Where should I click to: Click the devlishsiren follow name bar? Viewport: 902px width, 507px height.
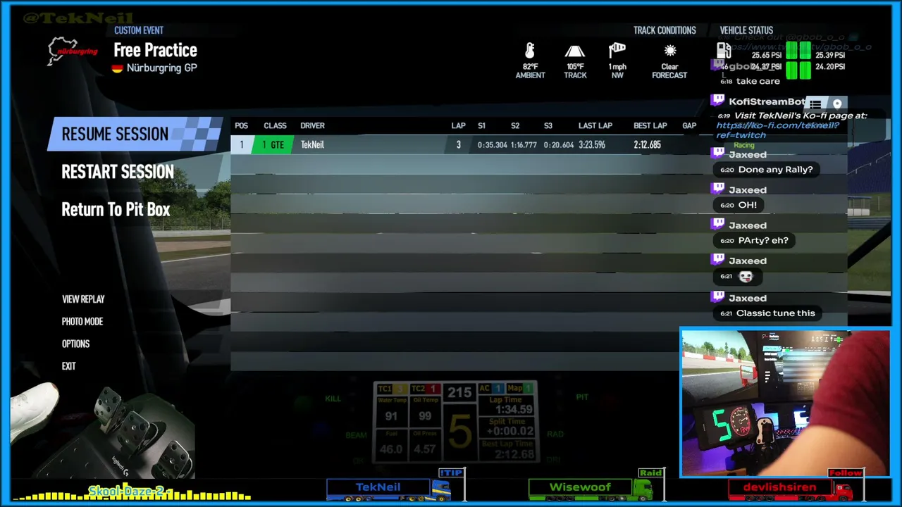coord(780,487)
